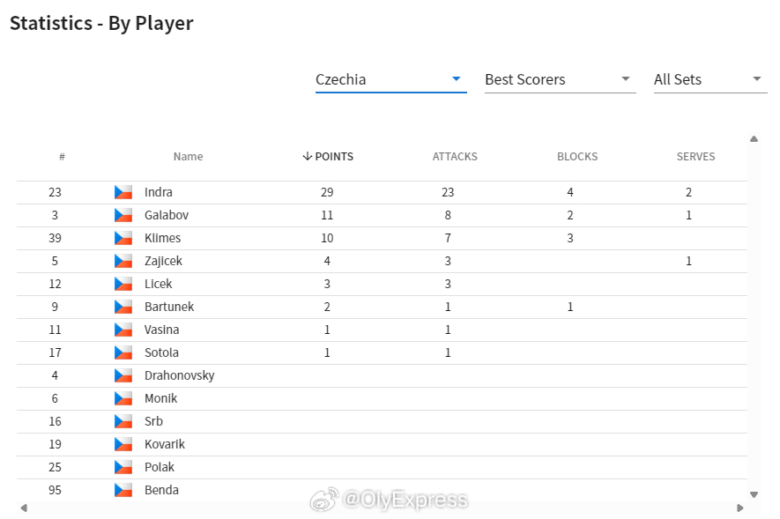Click the sort arrow next to POINTS

click(x=307, y=156)
